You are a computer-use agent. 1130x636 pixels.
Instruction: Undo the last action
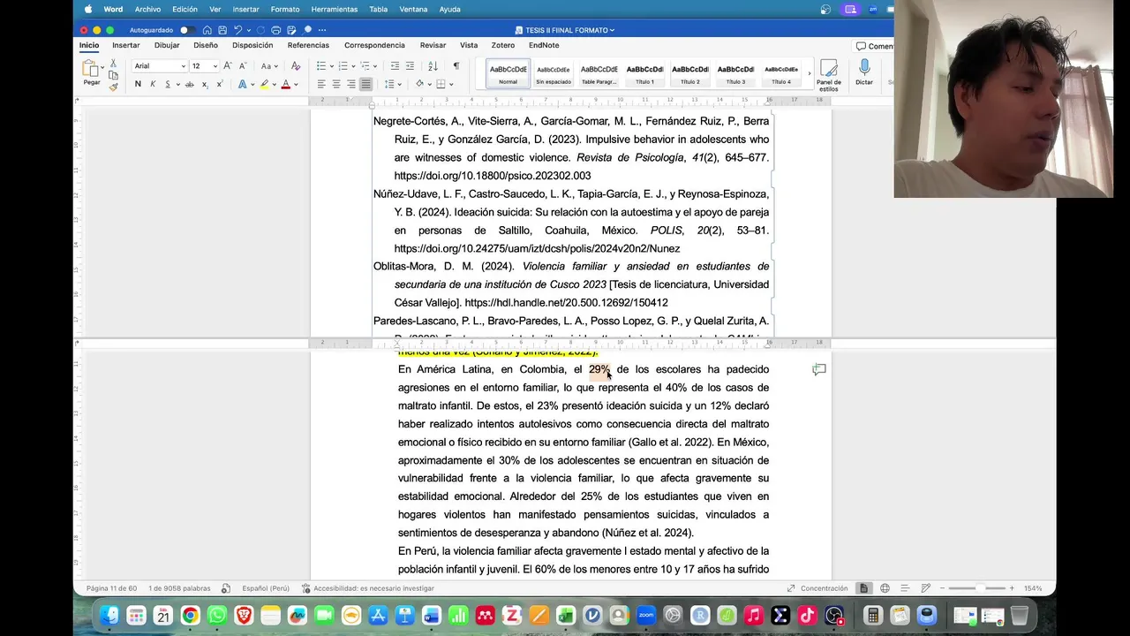[238, 30]
